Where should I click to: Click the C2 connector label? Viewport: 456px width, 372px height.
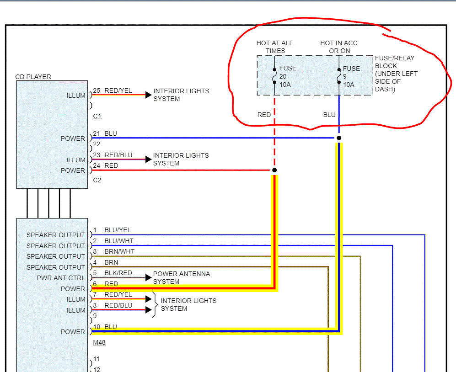point(97,181)
